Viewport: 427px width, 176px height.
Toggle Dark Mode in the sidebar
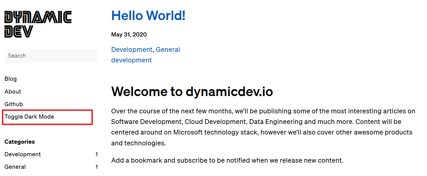[29, 117]
